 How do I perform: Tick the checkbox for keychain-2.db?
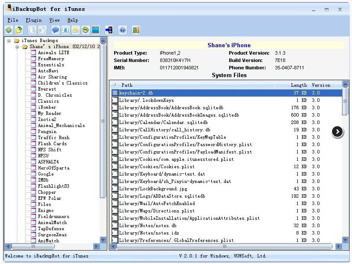[115, 93]
